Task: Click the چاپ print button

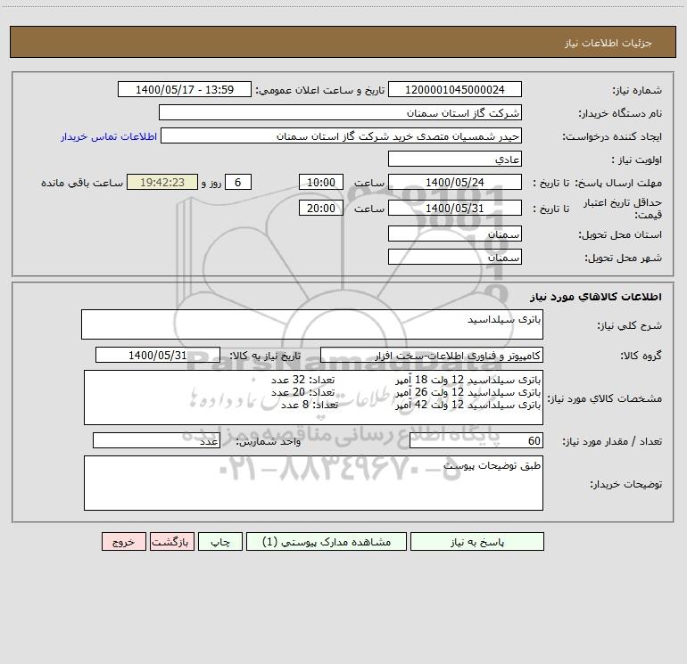Action: 220,541
